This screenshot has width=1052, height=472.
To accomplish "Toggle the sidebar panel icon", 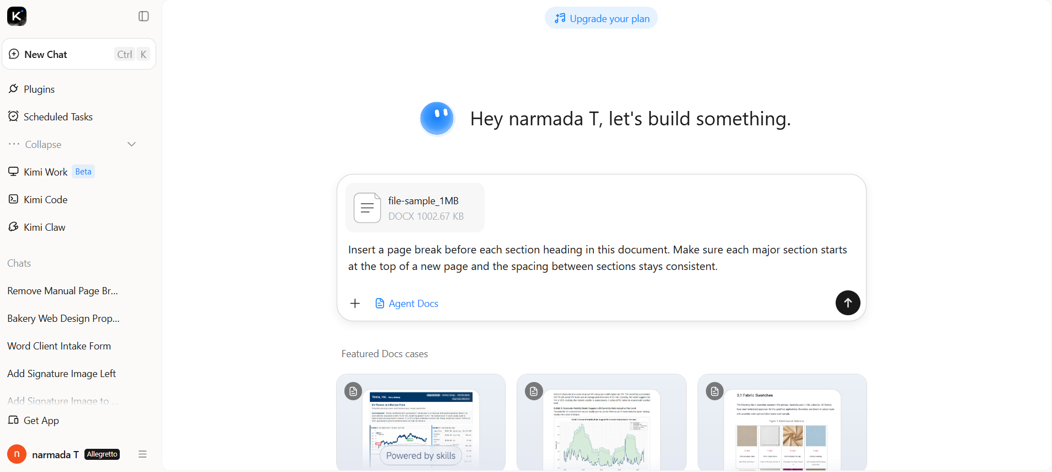I will pos(144,17).
